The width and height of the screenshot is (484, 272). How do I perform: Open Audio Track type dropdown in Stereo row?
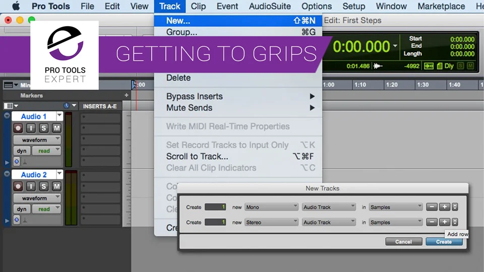click(x=328, y=222)
